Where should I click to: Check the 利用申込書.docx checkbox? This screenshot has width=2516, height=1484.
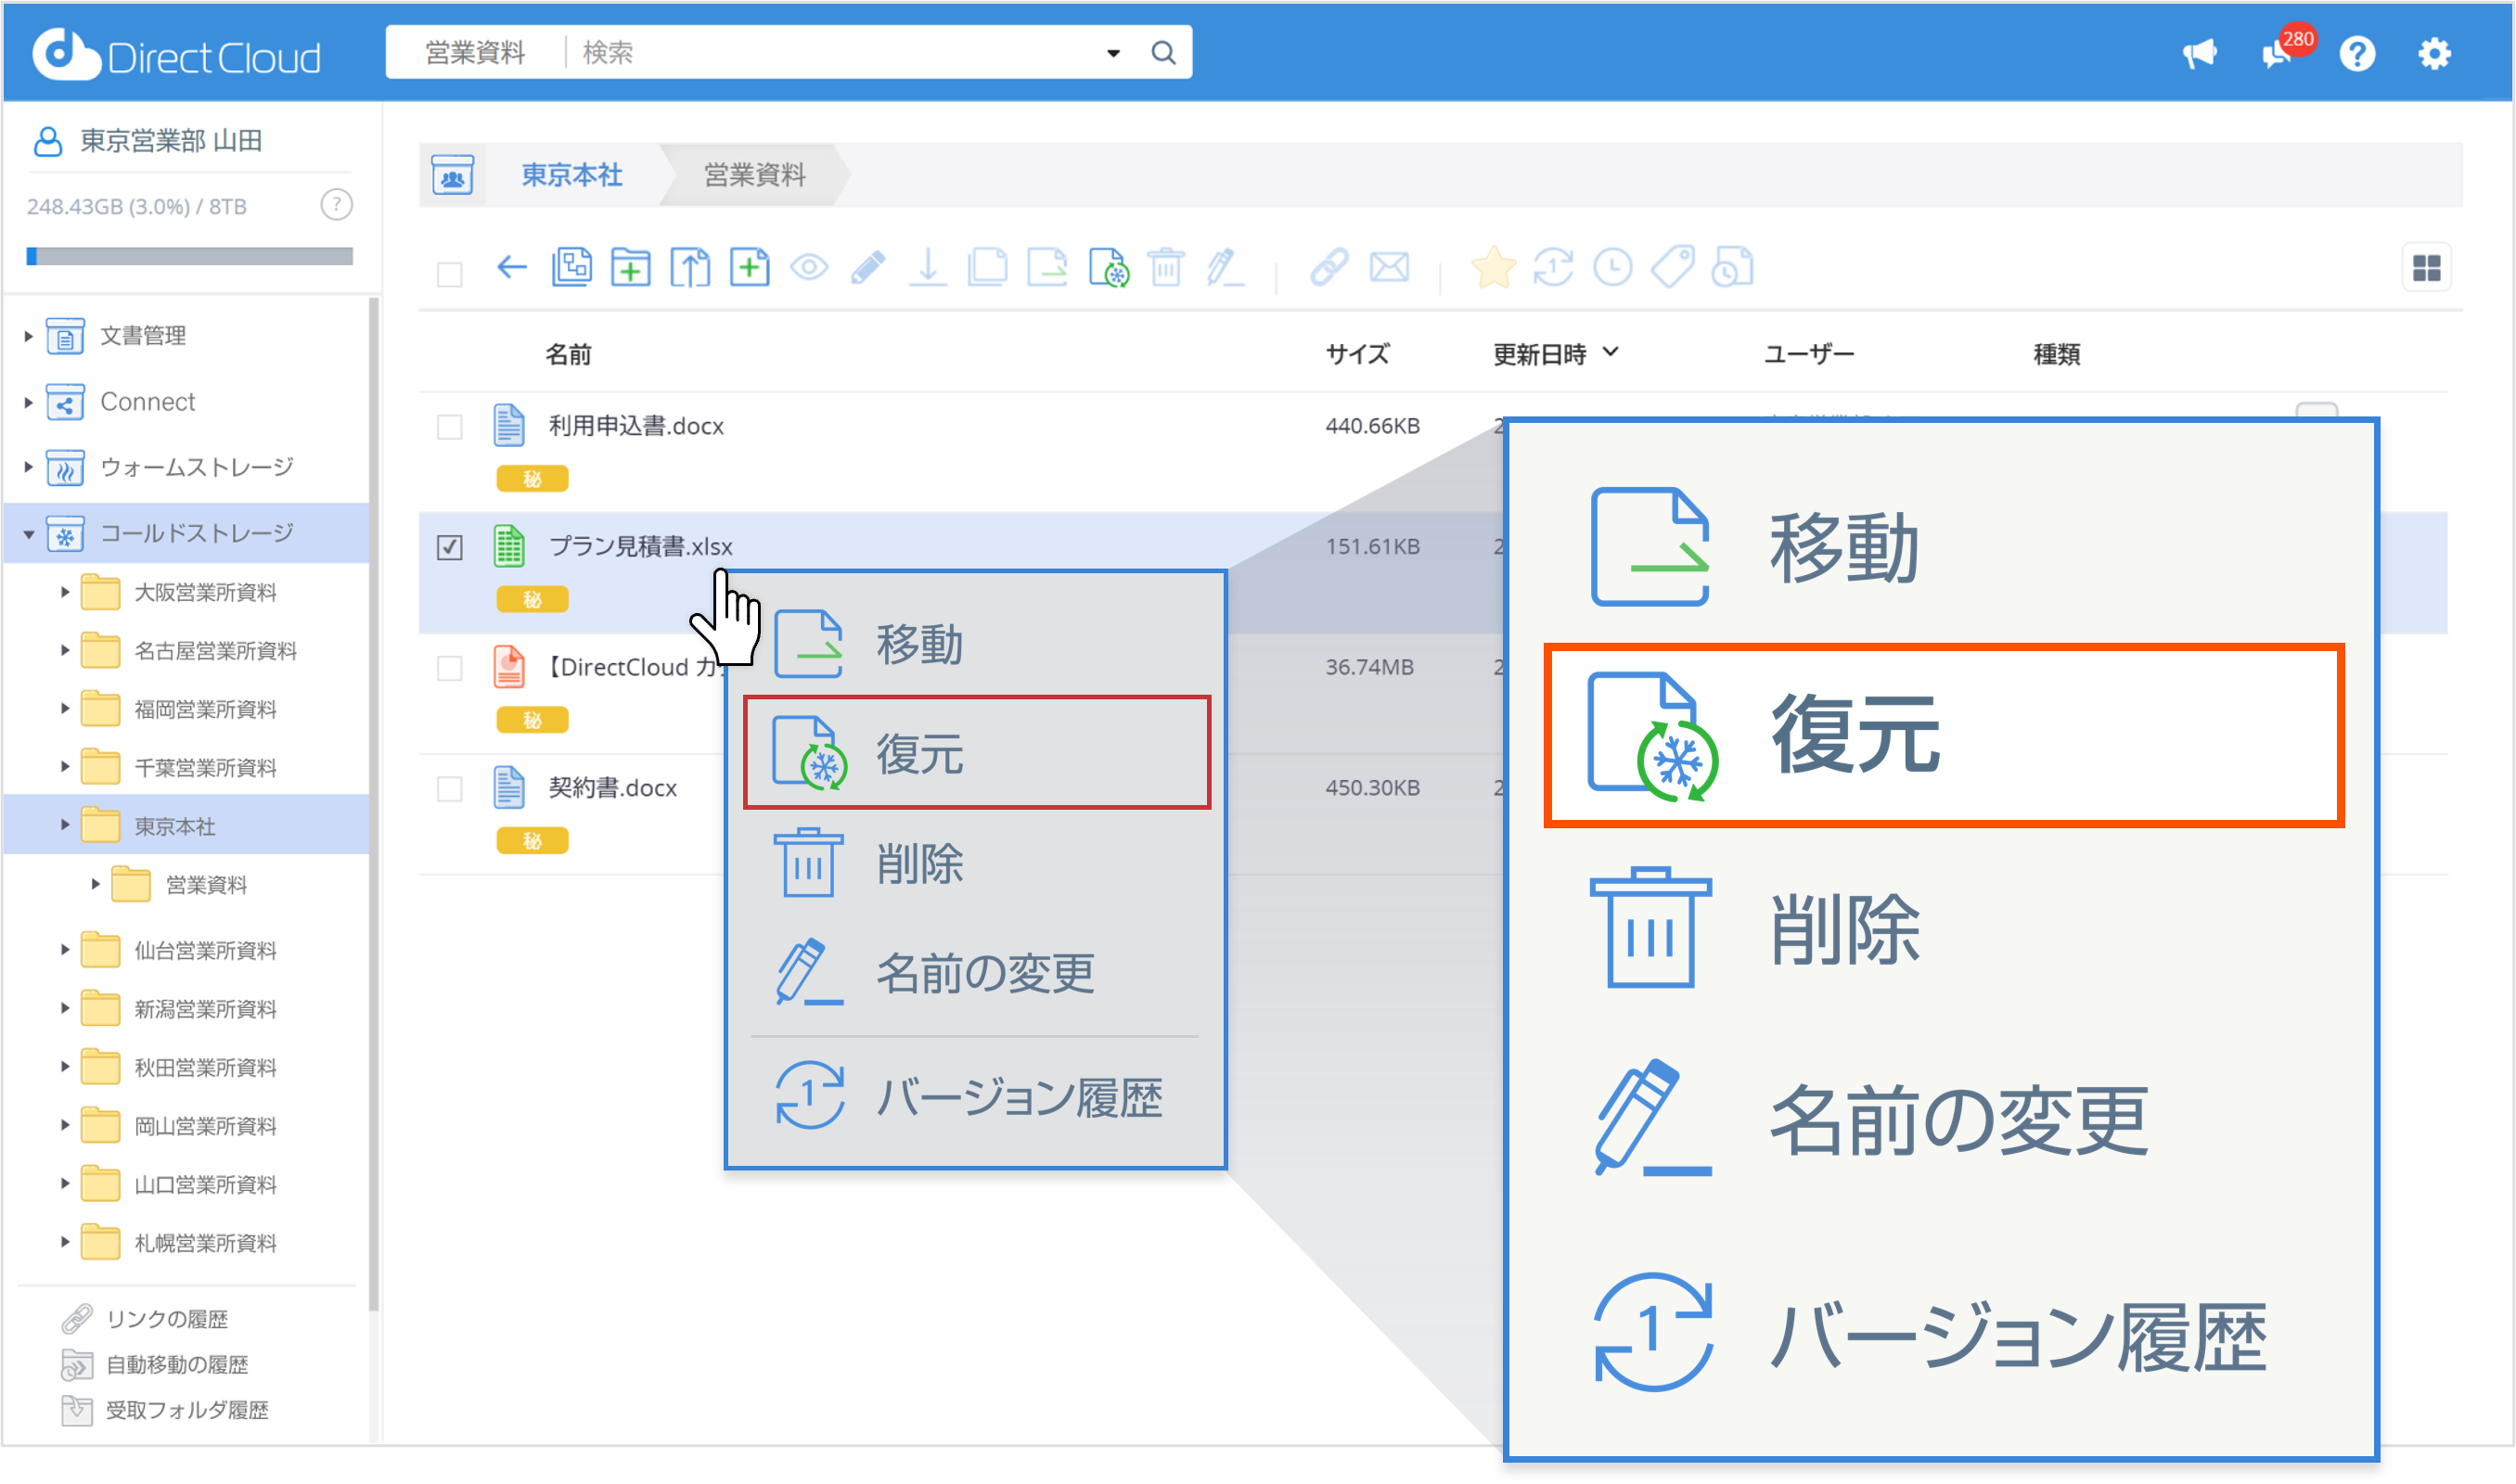[x=450, y=427]
